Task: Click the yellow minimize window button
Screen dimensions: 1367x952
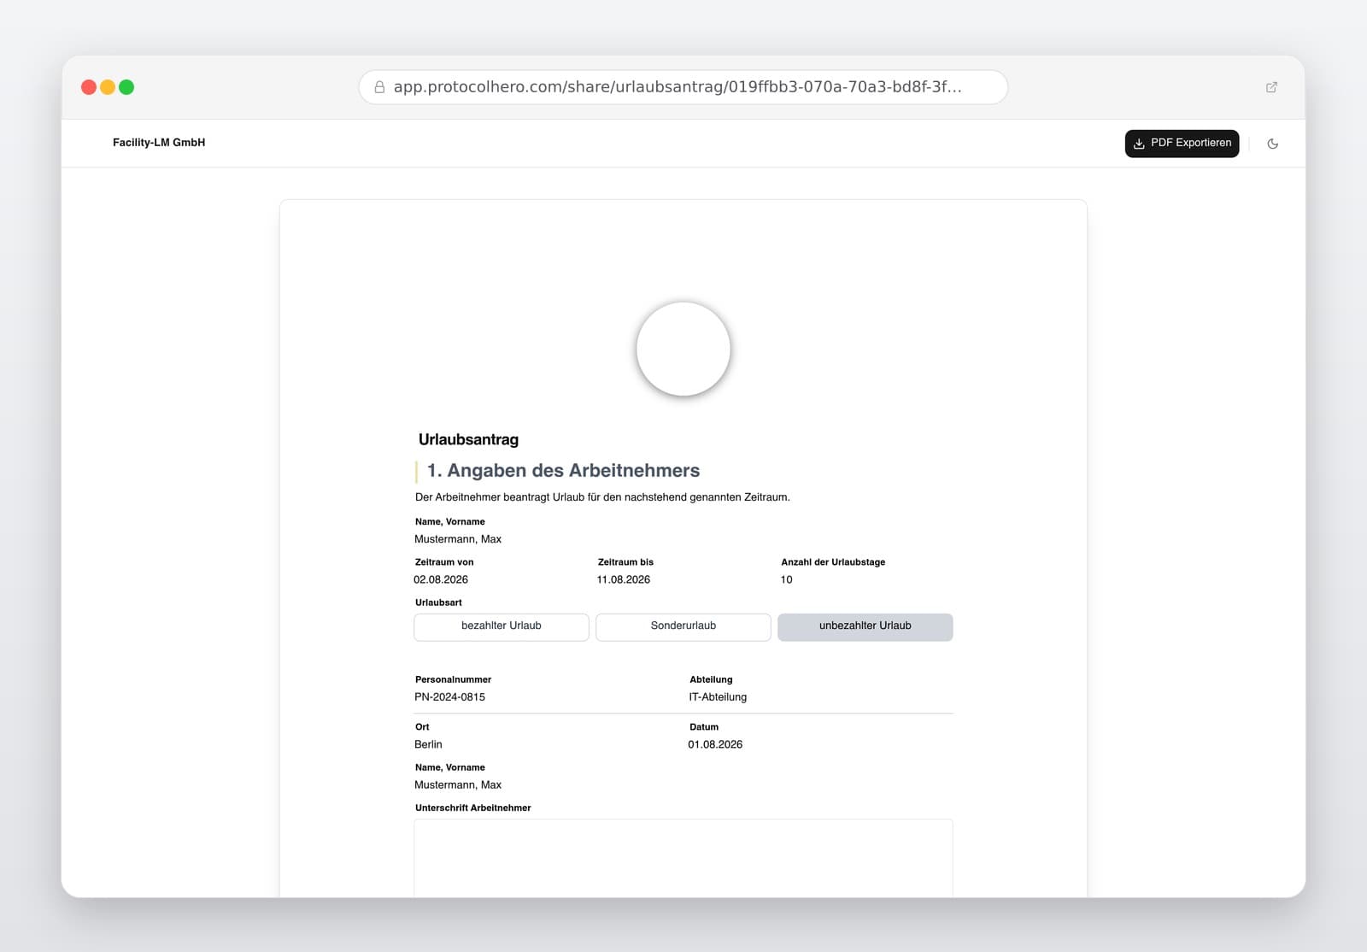Action: (x=108, y=87)
